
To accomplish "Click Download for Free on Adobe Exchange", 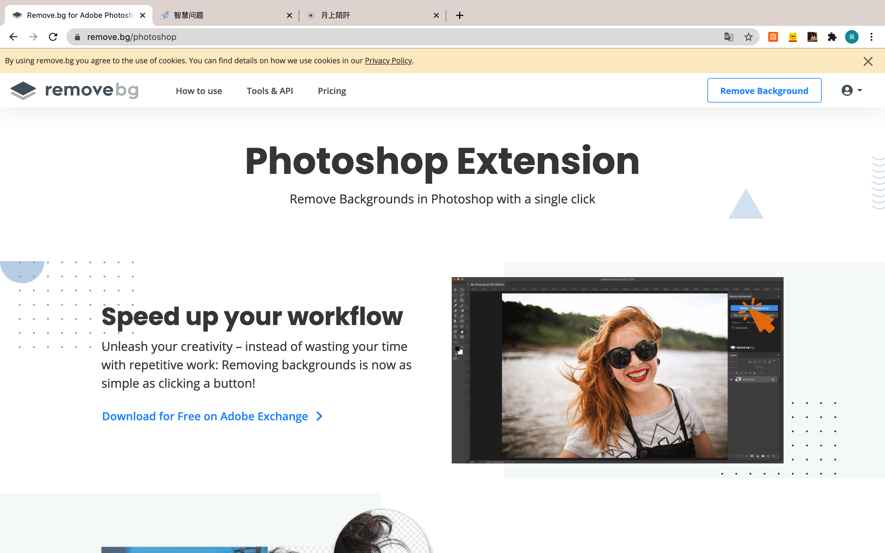I will pyautogui.click(x=205, y=416).
